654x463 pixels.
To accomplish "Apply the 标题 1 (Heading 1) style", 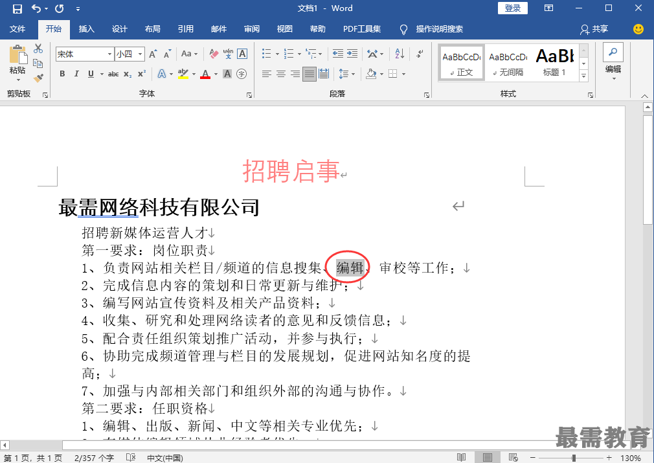I will point(554,63).
